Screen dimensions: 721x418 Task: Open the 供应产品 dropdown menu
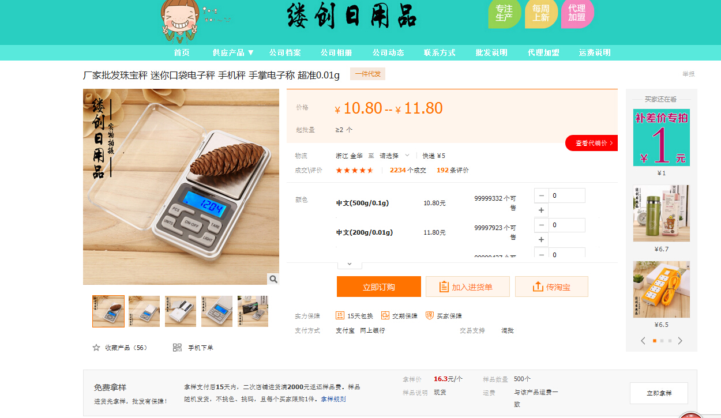click(234, 52)
